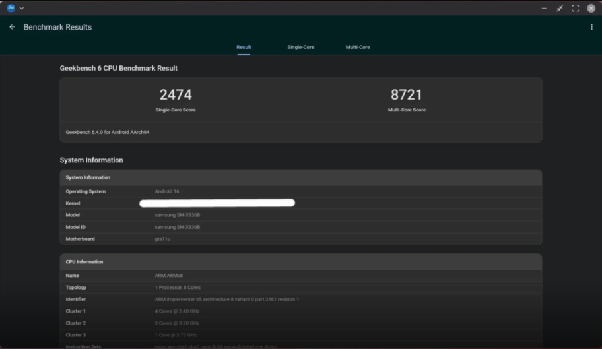This screenshot has height=349, width=602.
Task: Select the gts11u motherboard value
Action: coord(162,239)
